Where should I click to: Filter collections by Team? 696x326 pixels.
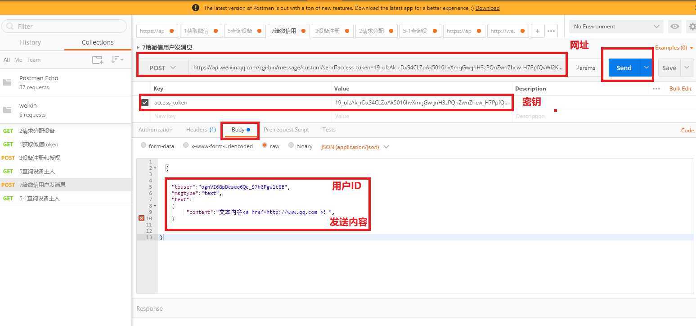click(33, 59)
